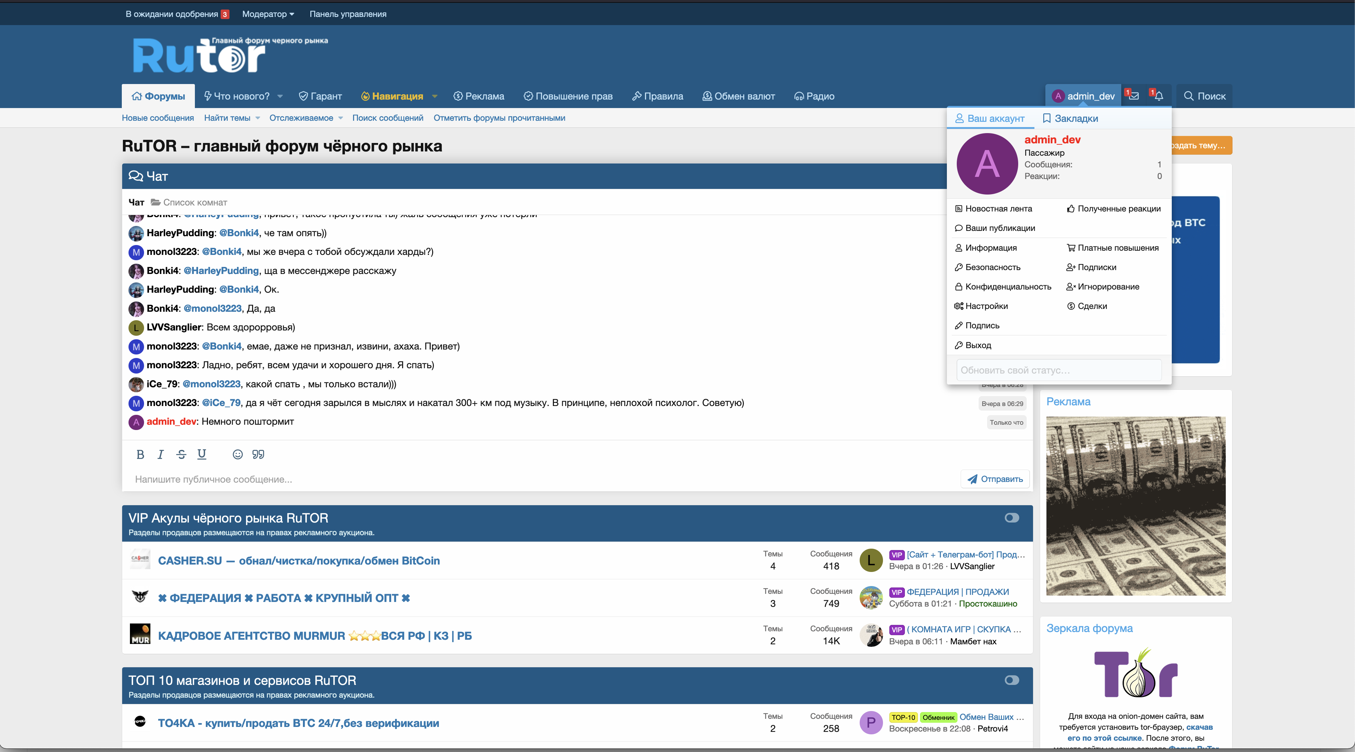
Task: Click LVVSanglier avatar in CASHER.SU row
Action: point(871,560)
